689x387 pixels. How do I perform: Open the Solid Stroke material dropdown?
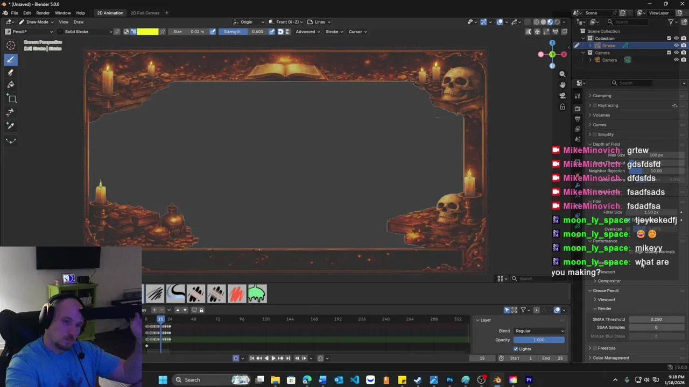[85, 32]
